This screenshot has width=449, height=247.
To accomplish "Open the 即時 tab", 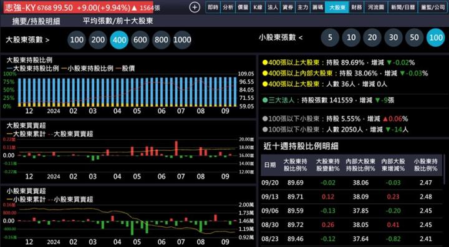I will [213, 7].
